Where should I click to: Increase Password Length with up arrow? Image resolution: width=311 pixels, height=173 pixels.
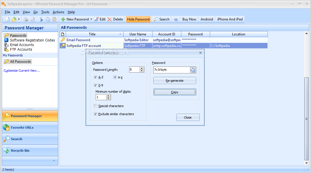[142, 68]
